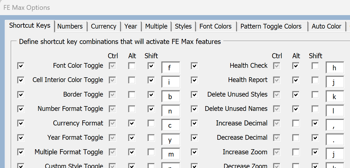Image resolution: width=350 pixels, height=168 pixels.
Task: Open the Currency tab
Action: click(x=103, y=26)
